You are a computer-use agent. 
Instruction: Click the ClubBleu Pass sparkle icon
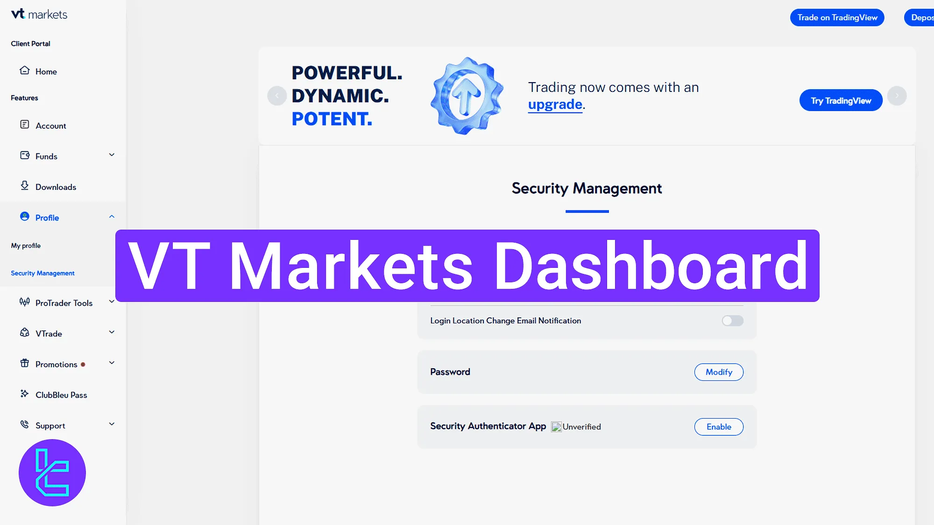tap(24, 394)
